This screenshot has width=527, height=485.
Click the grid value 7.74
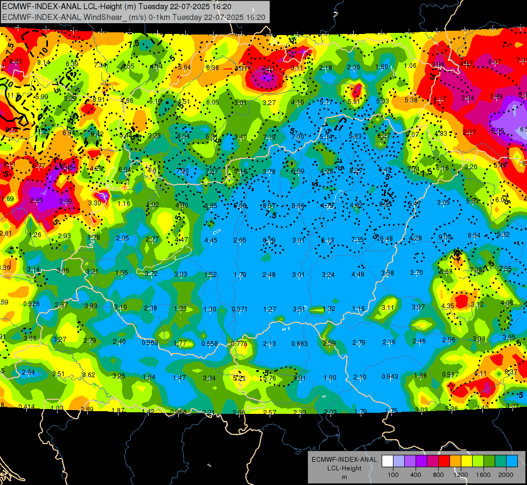(x=413, y=169)
